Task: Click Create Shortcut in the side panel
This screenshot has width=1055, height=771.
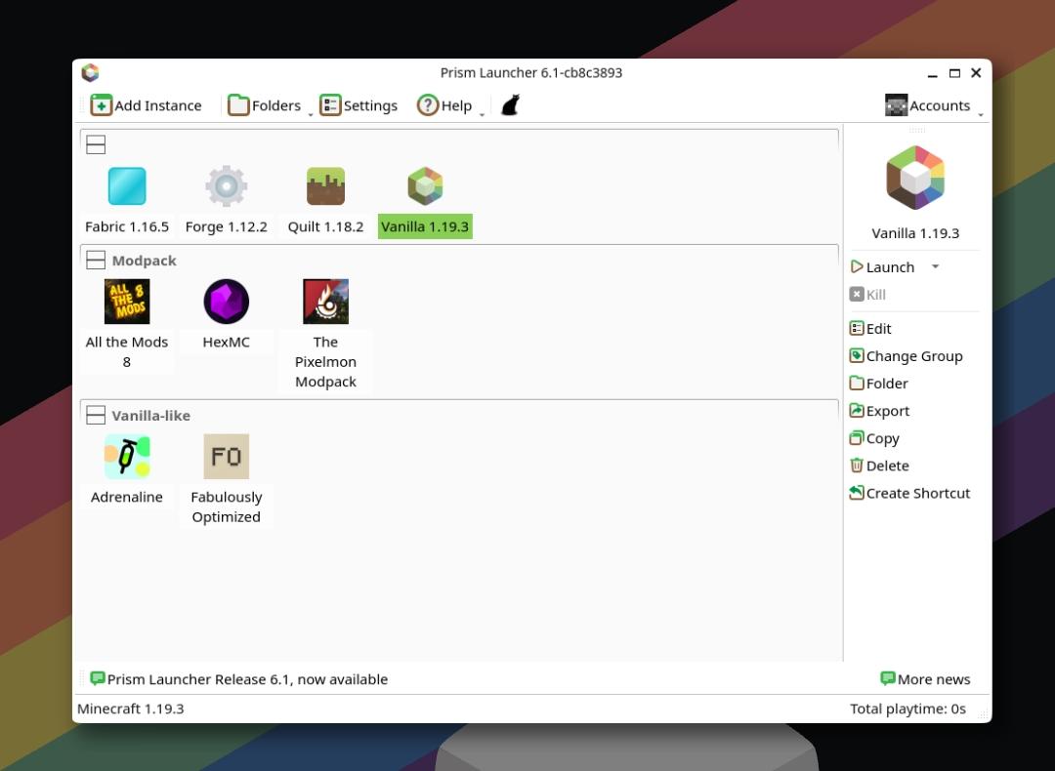Action: 909,493
